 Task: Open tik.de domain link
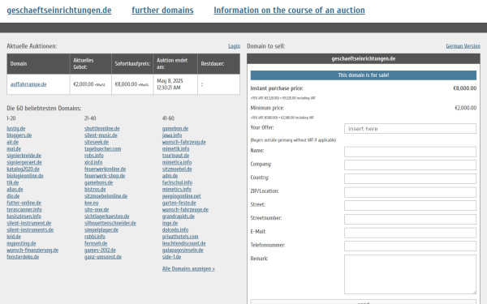tap(13, 182)
